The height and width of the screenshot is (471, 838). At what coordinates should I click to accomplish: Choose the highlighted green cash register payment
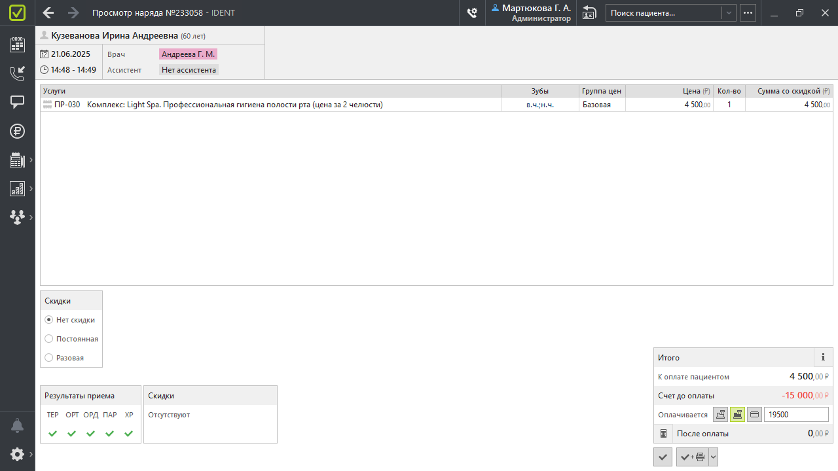coord(737,414)
